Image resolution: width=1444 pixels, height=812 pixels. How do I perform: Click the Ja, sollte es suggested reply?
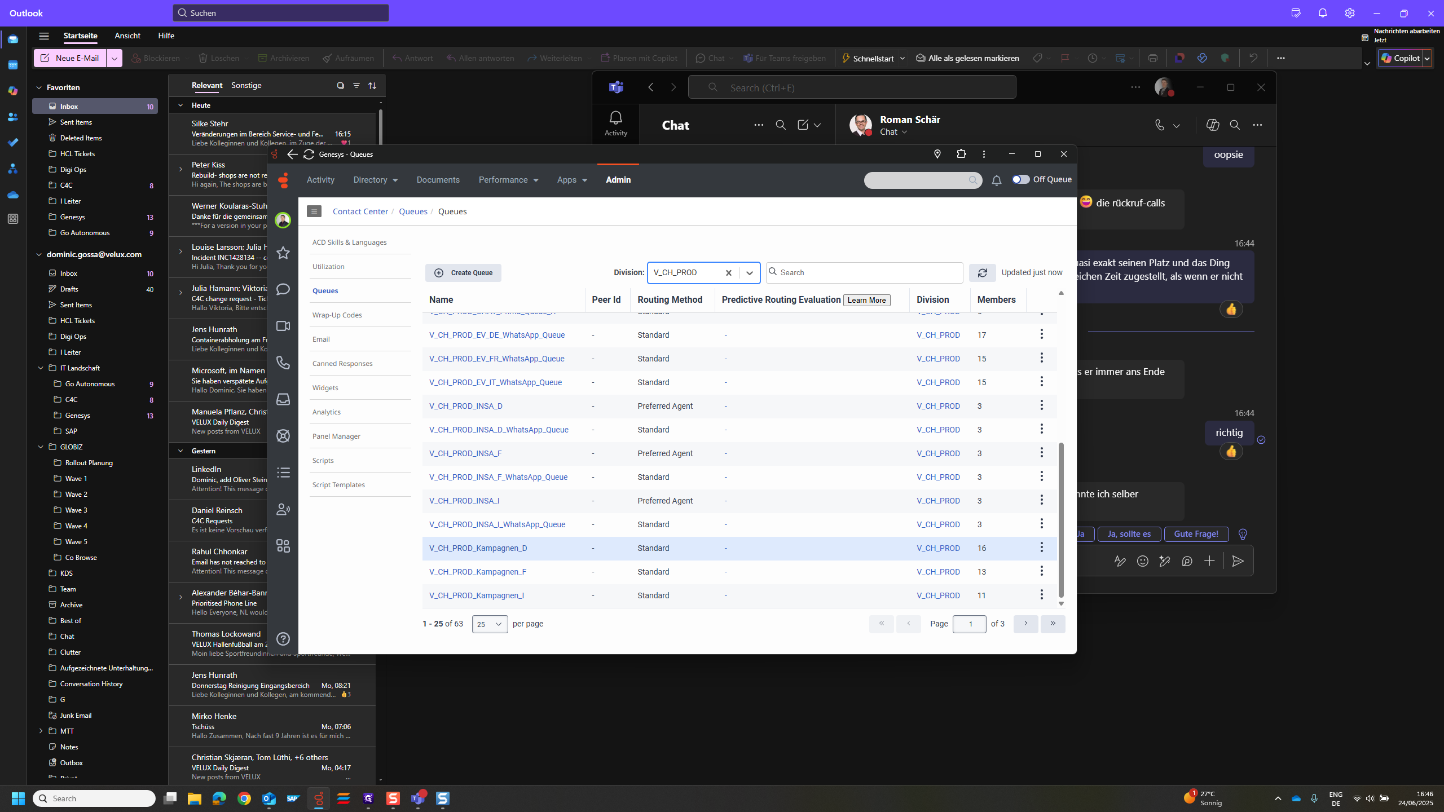pyautogui.click(x=1129, y=534)
